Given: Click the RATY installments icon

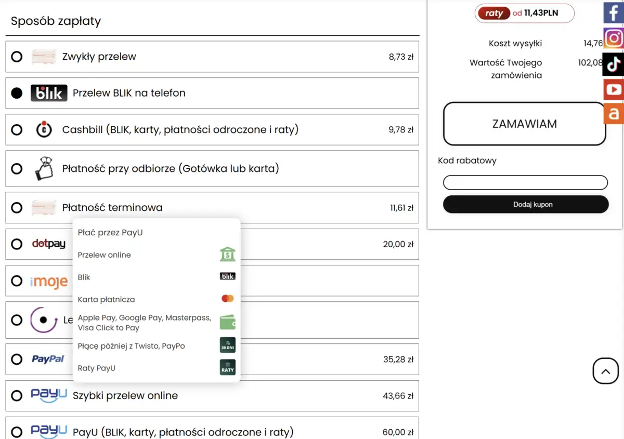Looking at the screenshot, I should [x=227, y=367].
